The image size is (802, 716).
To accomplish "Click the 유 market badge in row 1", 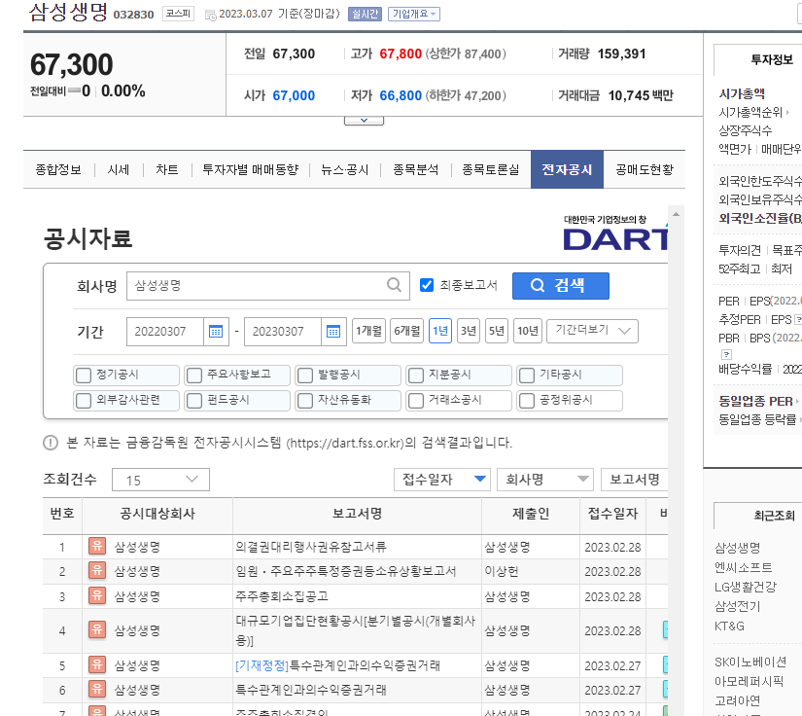I will point(97,546).
